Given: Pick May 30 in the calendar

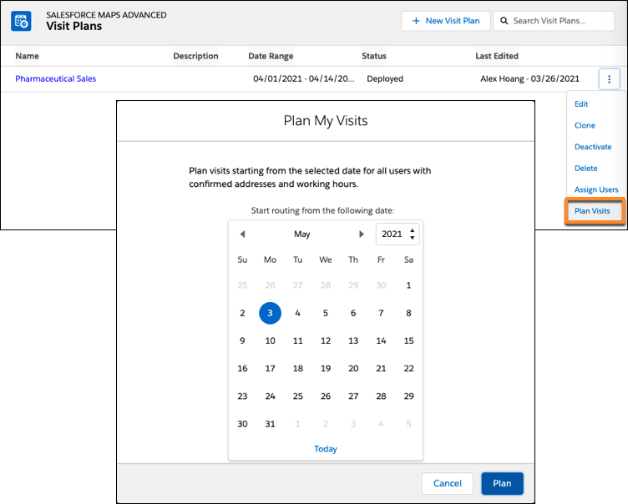Looking at the screenshot, I should pos(242,424).
